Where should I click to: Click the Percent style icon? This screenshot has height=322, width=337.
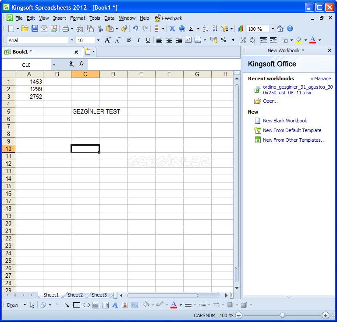(223, 40)
